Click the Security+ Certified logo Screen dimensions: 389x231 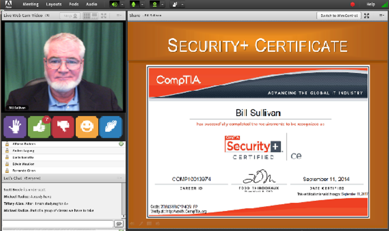253,147
